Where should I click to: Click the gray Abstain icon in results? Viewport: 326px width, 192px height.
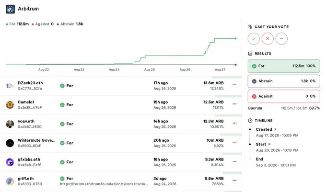coord(254,81)
